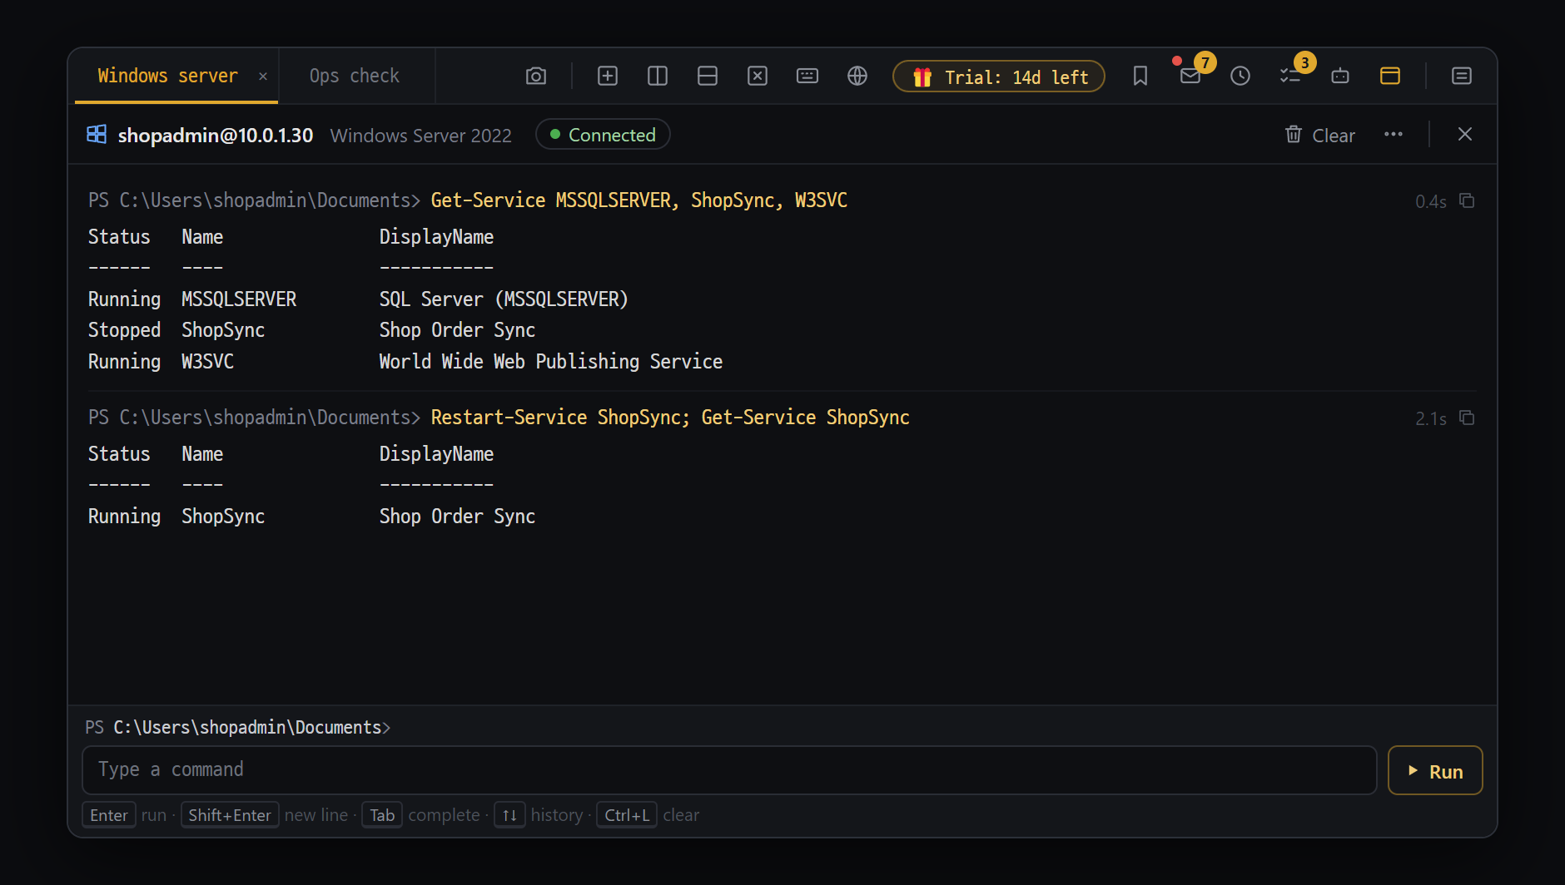
Task: Add a new pane with plus icon
Action: tap(608, 76)
